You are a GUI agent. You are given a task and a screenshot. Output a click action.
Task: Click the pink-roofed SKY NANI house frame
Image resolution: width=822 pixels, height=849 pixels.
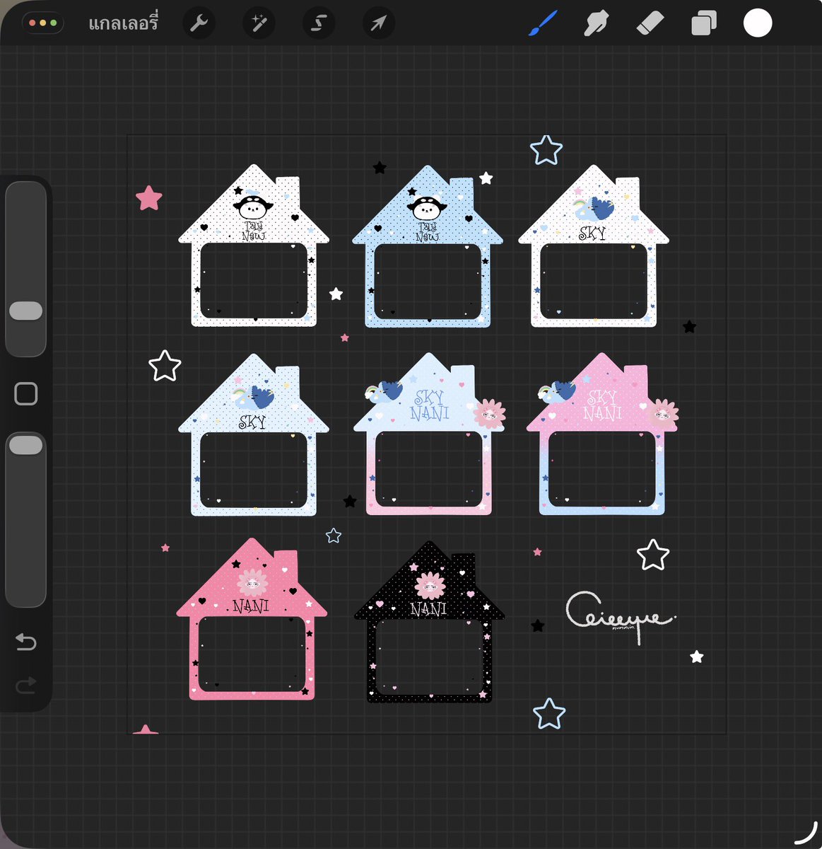coord(602,434)
